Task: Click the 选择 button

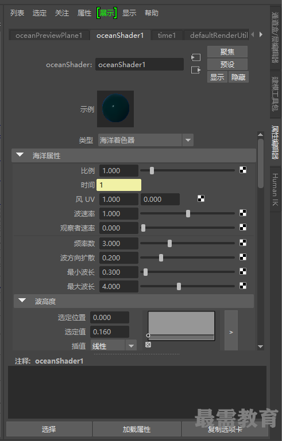Action: 49,429
